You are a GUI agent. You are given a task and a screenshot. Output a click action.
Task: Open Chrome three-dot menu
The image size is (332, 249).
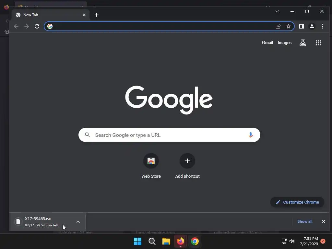322,26
